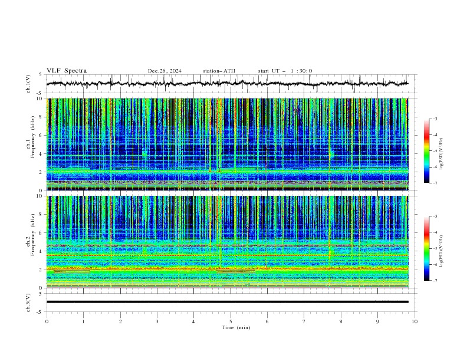Click time axis tick label "5"
This screenshot has height=361, width=467.
coord(231,321)
